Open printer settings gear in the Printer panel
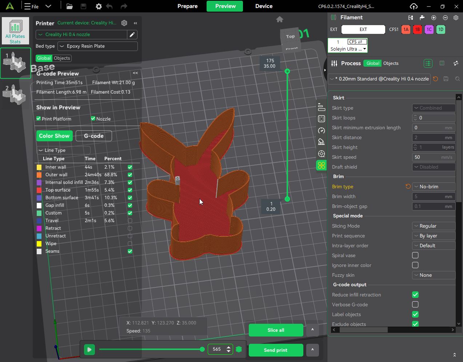 coord(124,23)
